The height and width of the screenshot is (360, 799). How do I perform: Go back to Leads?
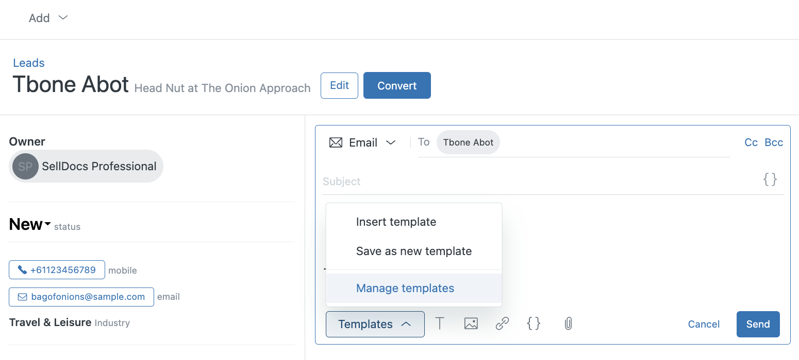click(x=29, y=63)
